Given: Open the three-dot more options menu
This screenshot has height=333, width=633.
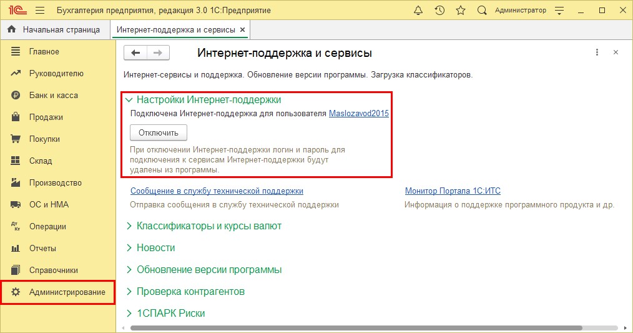Looking at the screenshot, I should [x=597, y=52].
